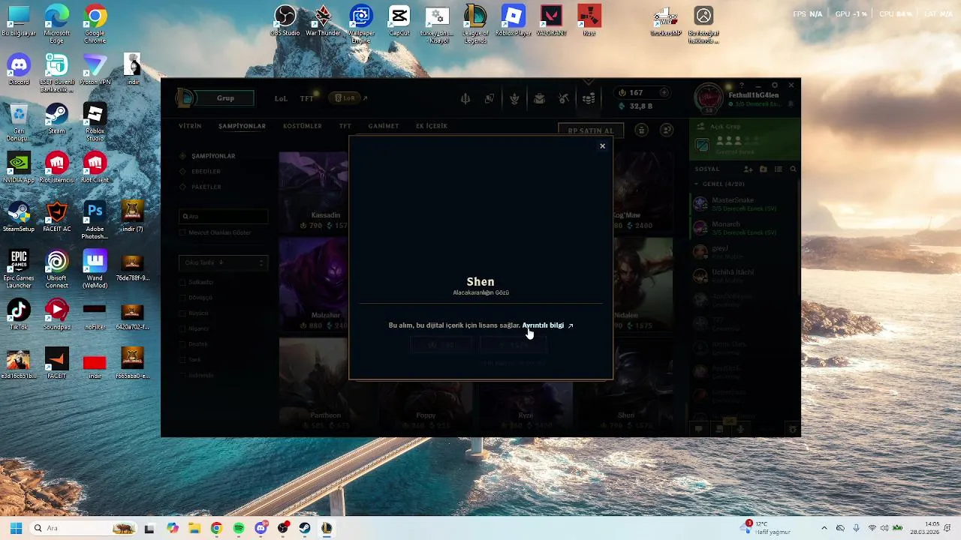Open the VALORANT desktop shortcut

pyautogui.click(x=551, y=21)
